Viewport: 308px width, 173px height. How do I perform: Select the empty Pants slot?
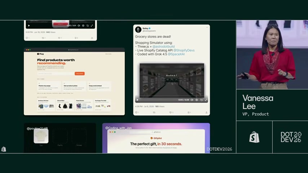point(60,136)
